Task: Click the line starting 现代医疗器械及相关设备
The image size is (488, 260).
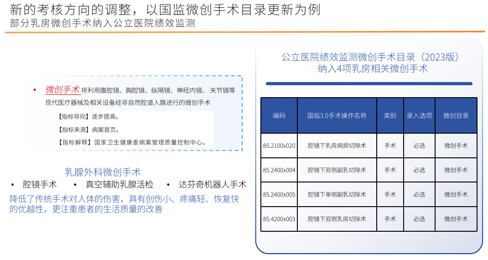Action: (128, 103)
